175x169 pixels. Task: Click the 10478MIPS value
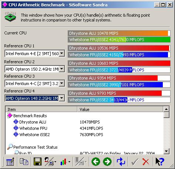pyautogui.click(x=90, y=122)
